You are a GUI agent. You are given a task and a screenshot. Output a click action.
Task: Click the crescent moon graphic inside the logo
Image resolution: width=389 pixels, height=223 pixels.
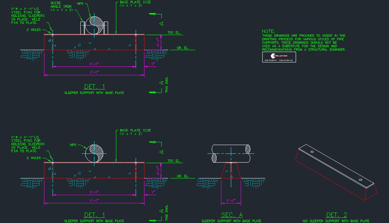273,56
